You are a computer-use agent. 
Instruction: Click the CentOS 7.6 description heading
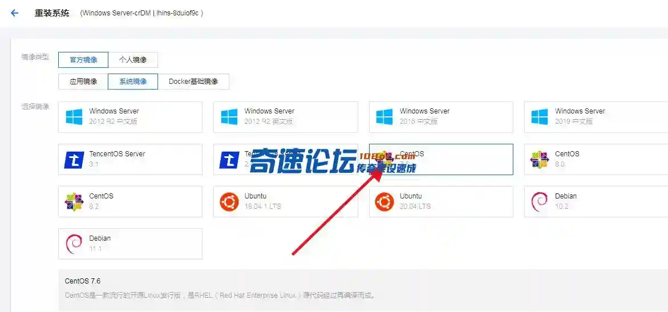pos(83,281)
